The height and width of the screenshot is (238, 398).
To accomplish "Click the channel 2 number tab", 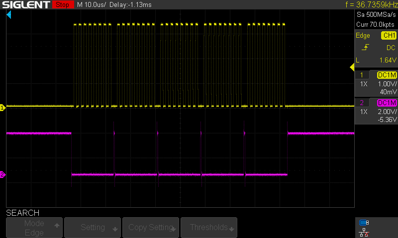I will (x=362, y=103).
